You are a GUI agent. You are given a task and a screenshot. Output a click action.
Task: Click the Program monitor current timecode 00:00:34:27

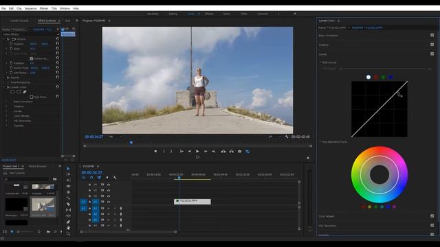point(94,137)
